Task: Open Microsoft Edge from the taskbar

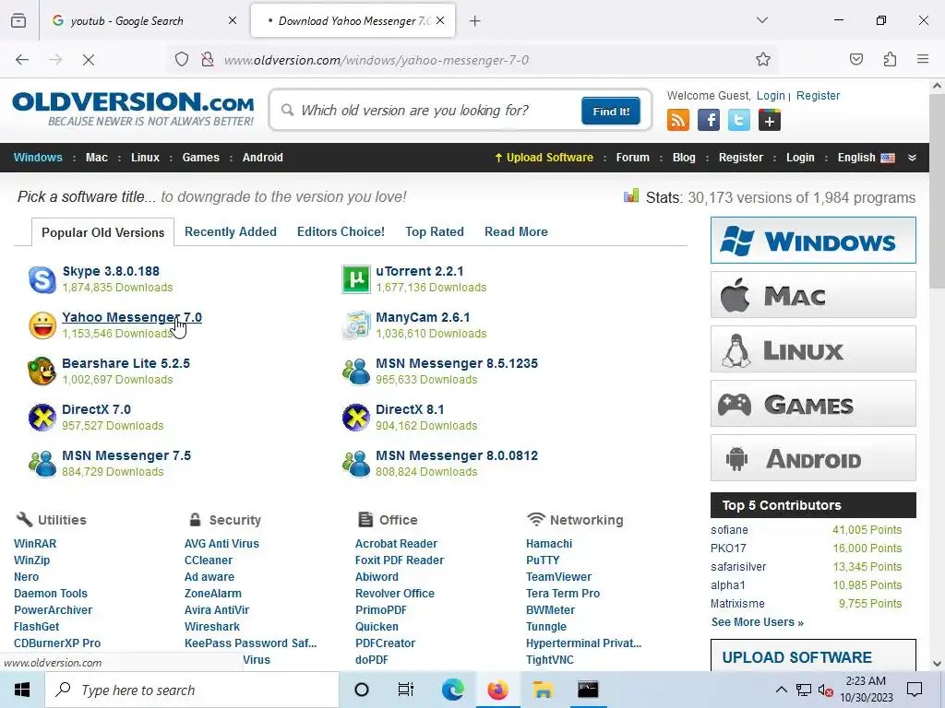Action: [452, 690]
